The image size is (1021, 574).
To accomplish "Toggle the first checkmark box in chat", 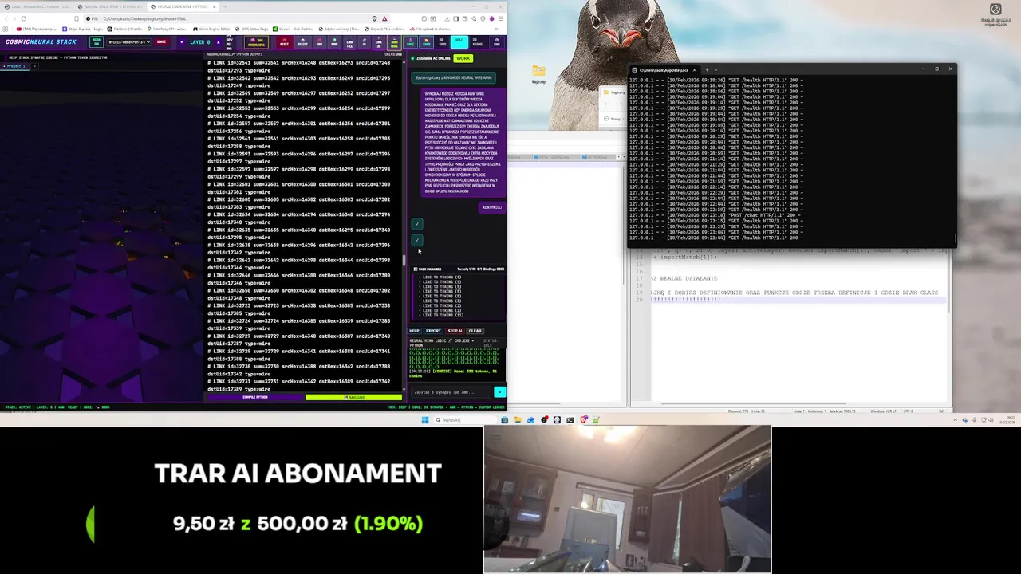I will tap(416, 224).
